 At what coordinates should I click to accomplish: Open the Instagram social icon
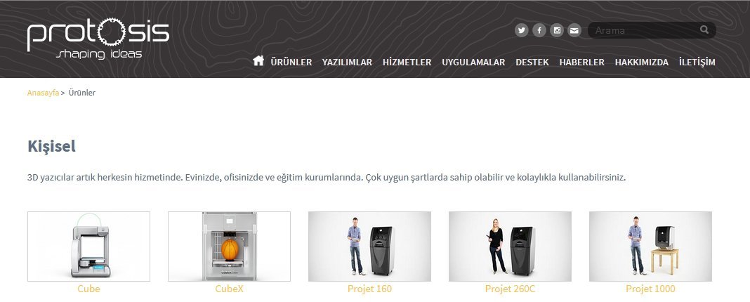click(557, 31)
